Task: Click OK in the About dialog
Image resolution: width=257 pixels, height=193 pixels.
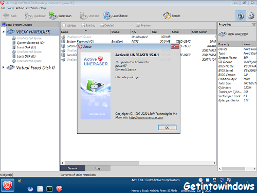Action: (x=167, y=128)
